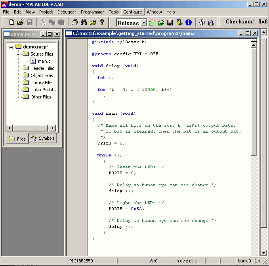
Task: Click the W:0 status bar field
Action: point(161,261)
